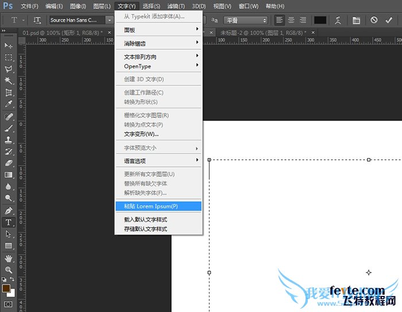Open the anti-aliasing 平滑 dropdown
The height and width of the screenshot is (312, 402).
[246, 20]
